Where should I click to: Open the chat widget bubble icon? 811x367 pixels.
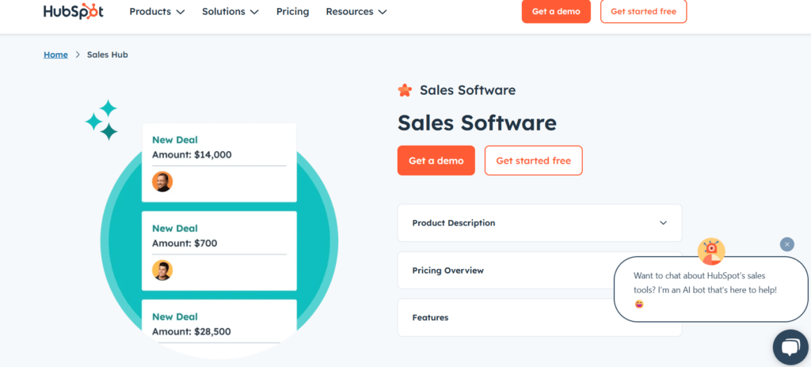tap(791, 347)
